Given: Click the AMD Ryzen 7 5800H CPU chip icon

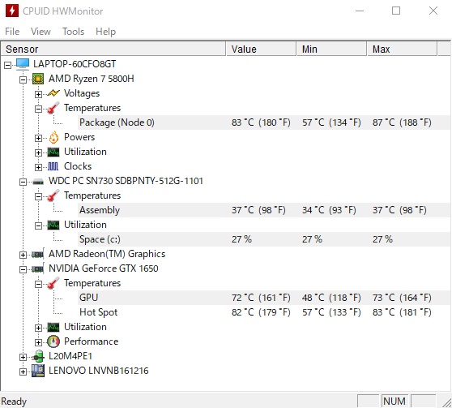Looking at the screenshot, I should (x=38, y=79).
